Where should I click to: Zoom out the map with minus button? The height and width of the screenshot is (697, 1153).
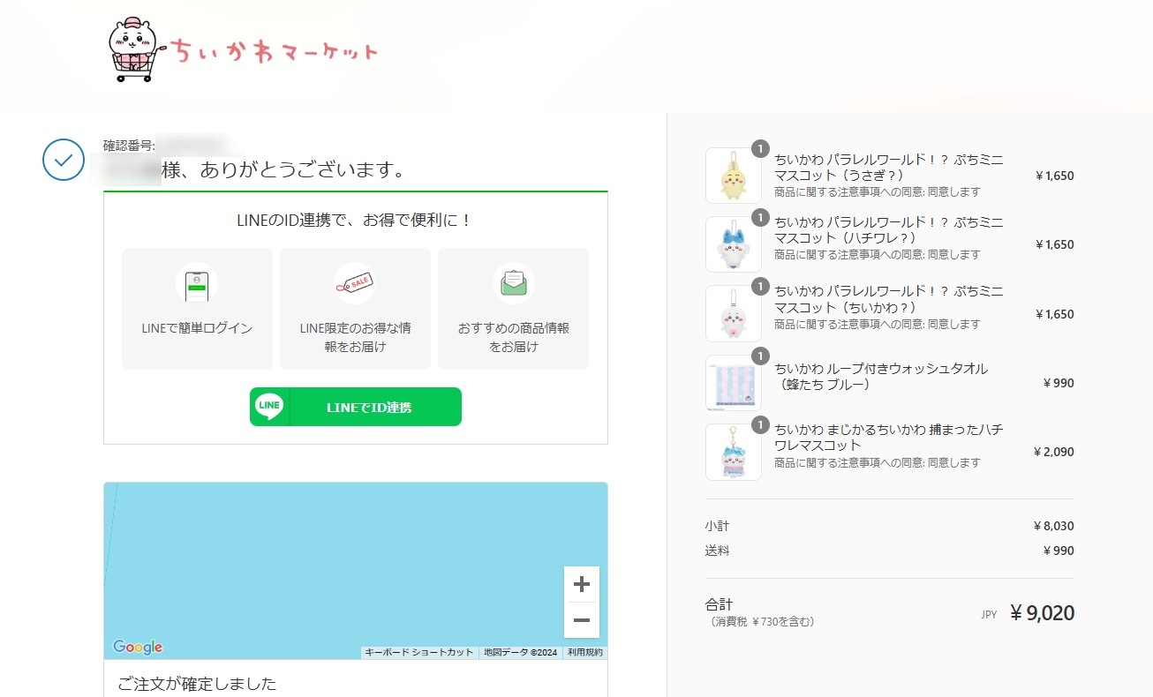581,620
